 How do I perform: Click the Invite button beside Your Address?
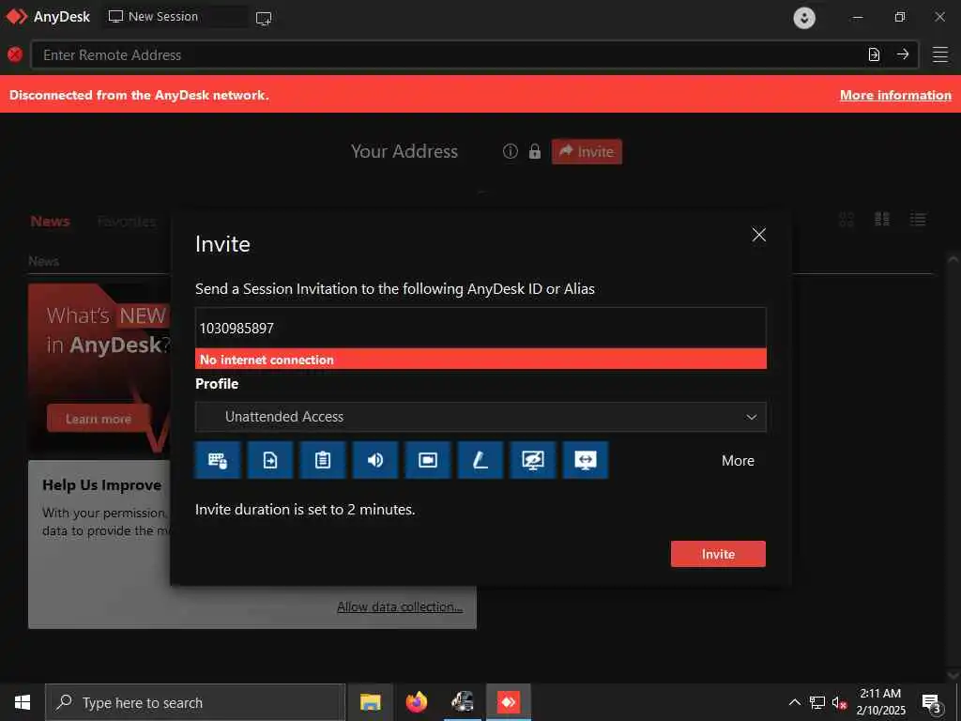point(587,151)
